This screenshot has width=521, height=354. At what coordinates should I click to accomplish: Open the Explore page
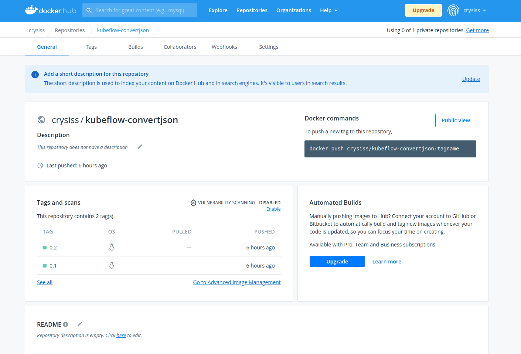pyautogui.click(x=218, y=10)
